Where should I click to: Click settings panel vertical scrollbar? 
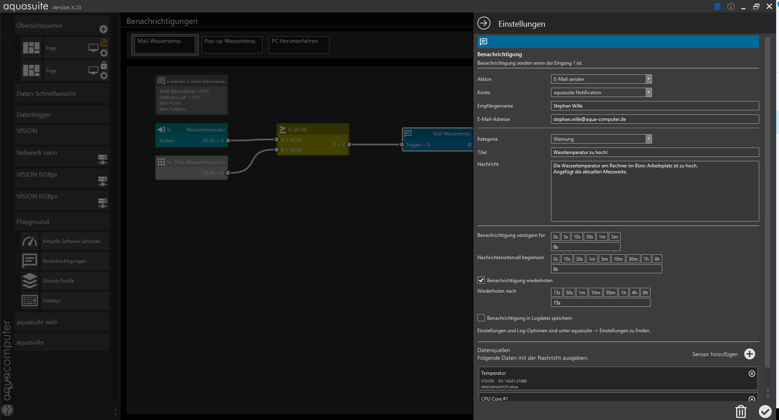768,202
